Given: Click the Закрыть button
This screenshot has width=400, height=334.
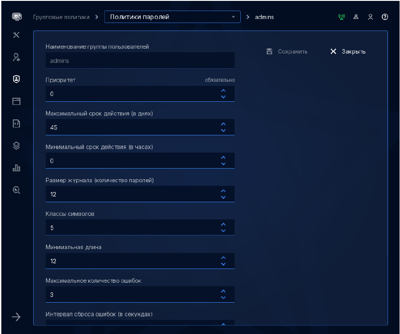Looking at the screenshot, I should (348, 52).
